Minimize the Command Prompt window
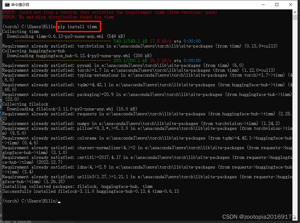 263,5
